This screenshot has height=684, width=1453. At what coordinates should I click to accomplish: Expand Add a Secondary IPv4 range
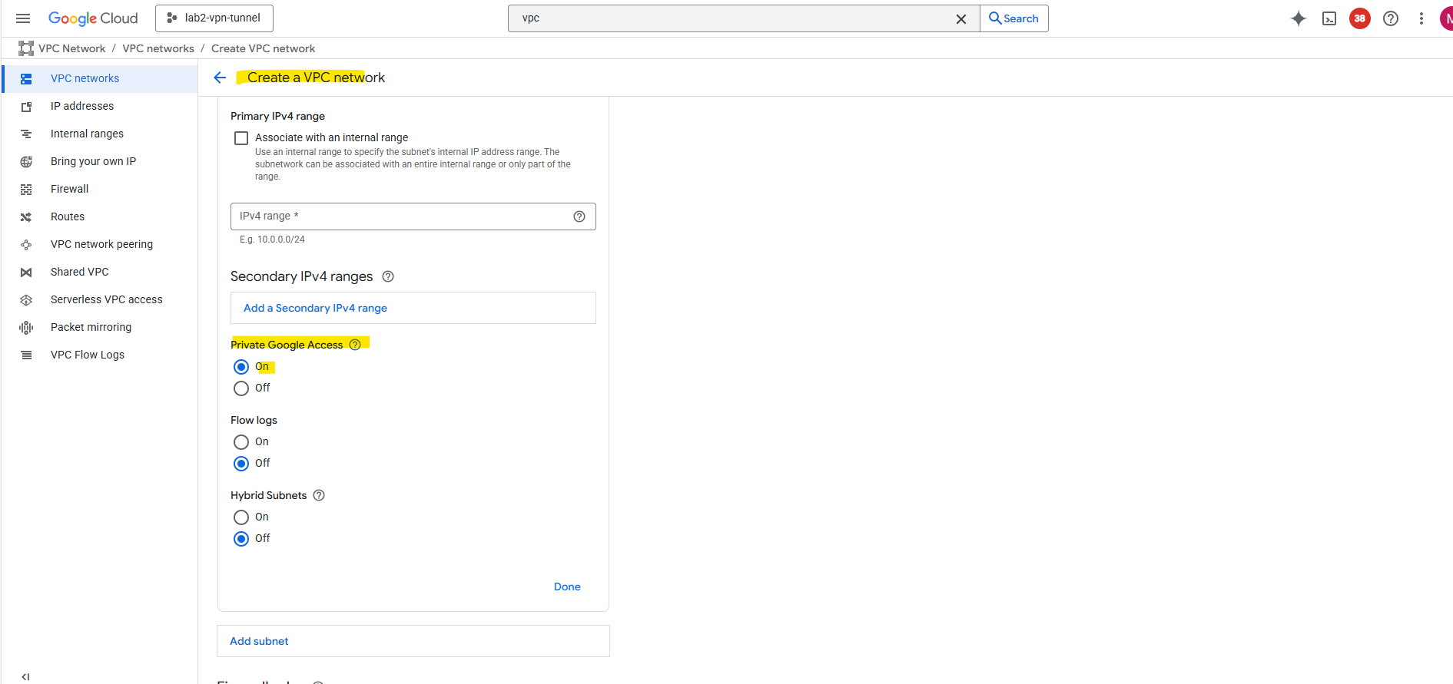pyautogui.click(x=315, y=308)
